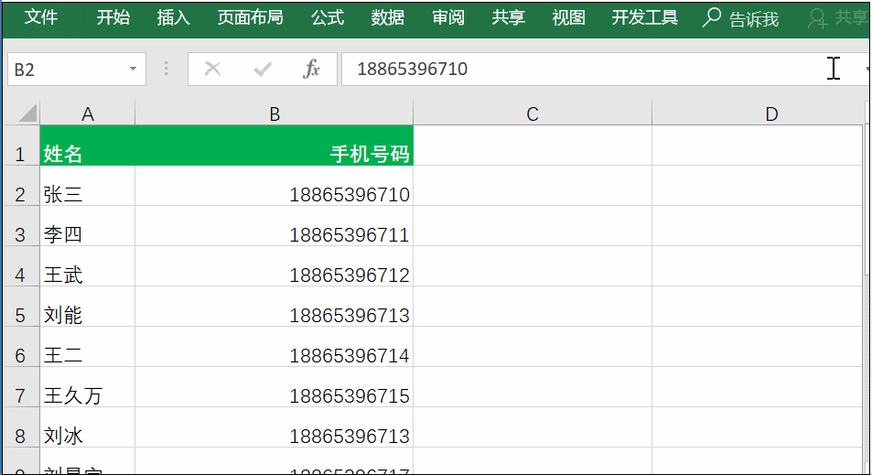The width and height of the screenshot is (872, 475).
Task: Click the formula bar Enter checkmark icon
Action: click(x=263, y=69)
